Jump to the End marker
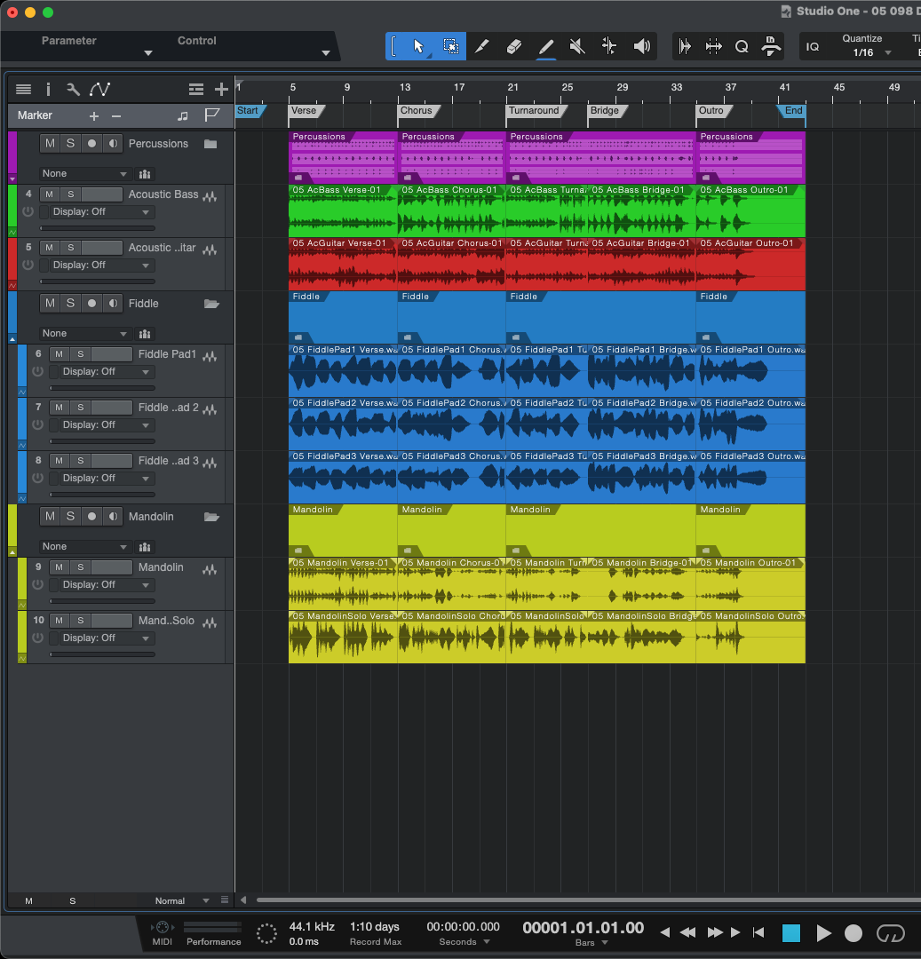 click(792, 111)
